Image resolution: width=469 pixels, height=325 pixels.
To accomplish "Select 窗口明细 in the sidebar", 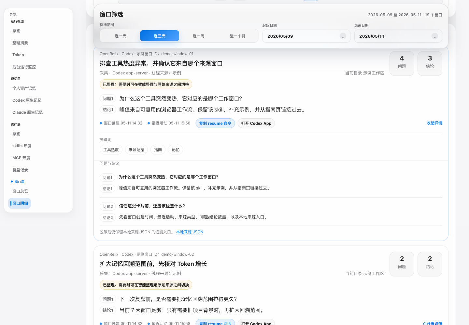I will 20,203.
